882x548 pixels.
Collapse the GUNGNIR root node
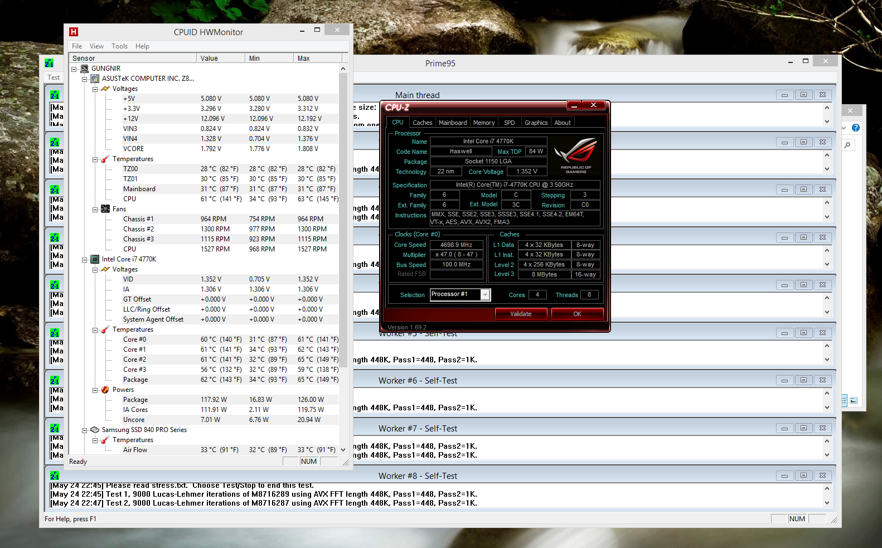(74, 69)
